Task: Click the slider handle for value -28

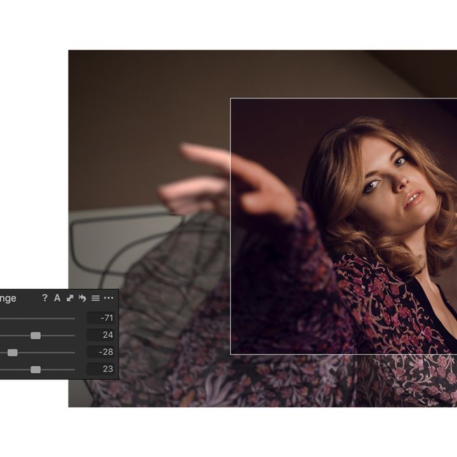Action: point(13,352)
